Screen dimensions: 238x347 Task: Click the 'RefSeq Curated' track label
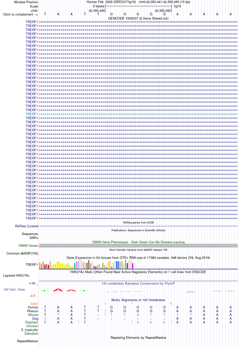(x=27, y=226)
